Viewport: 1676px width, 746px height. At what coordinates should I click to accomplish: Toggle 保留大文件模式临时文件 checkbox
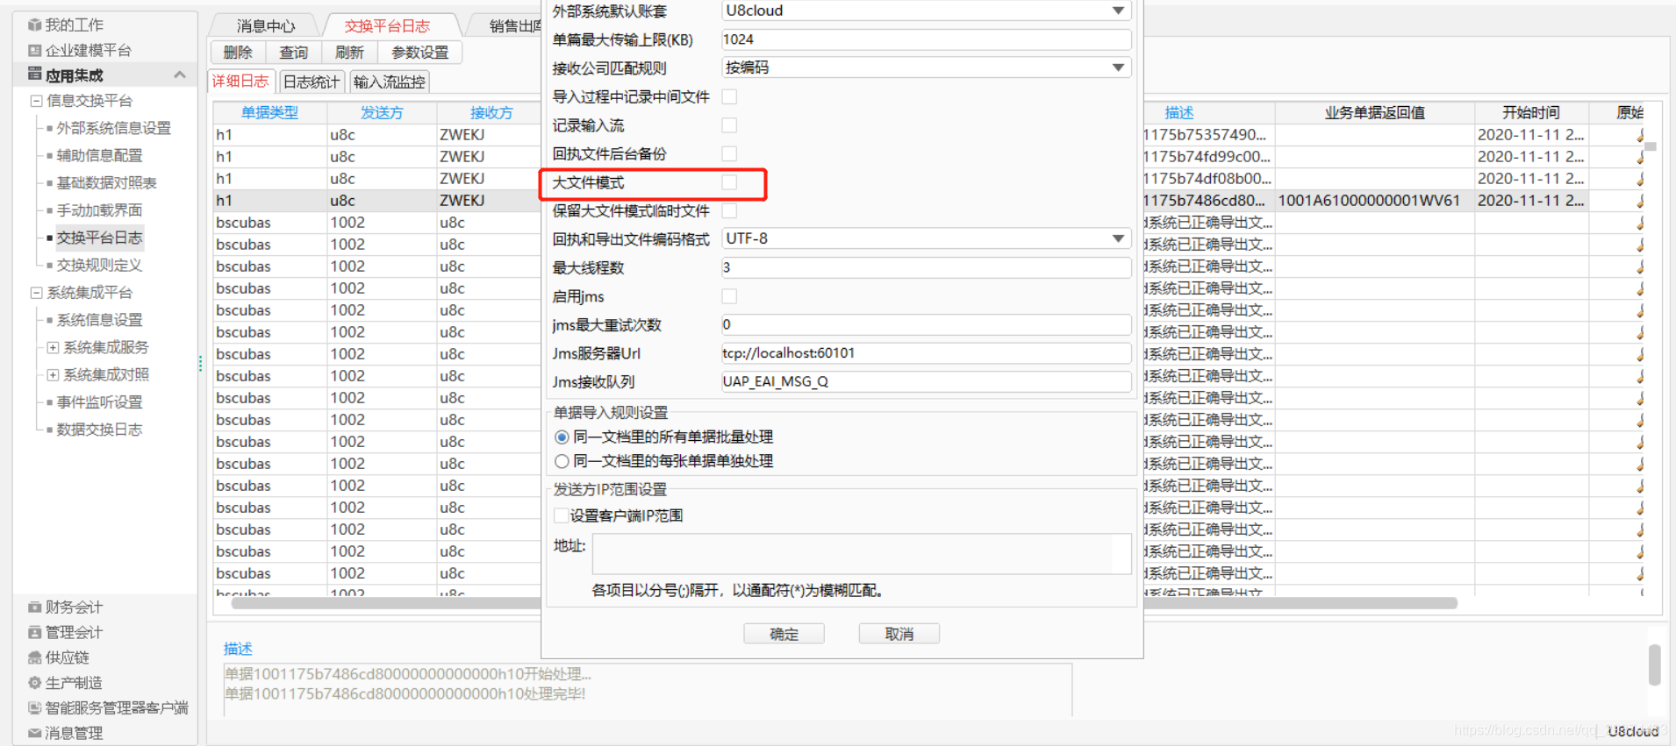pyautogui.click(x=729, y=210)
